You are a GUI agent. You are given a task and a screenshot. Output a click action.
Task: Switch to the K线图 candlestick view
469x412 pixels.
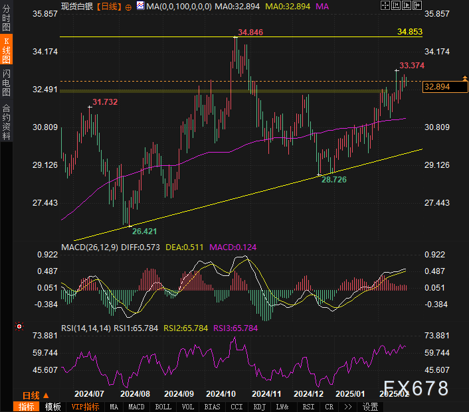(6, 50)
